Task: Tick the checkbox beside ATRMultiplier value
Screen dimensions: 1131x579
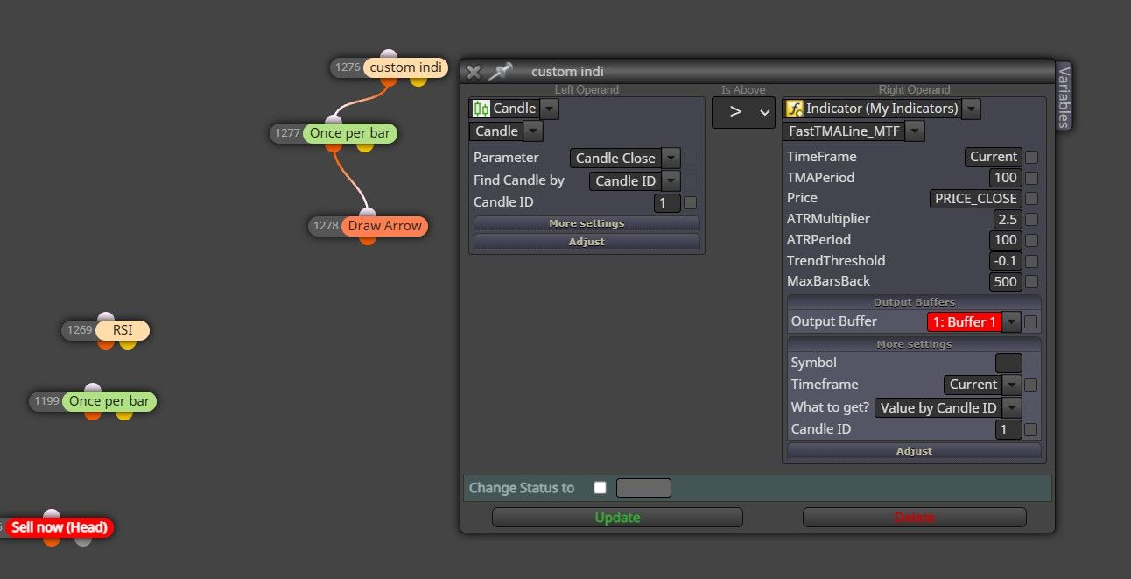Action: tap(1032, 219)
